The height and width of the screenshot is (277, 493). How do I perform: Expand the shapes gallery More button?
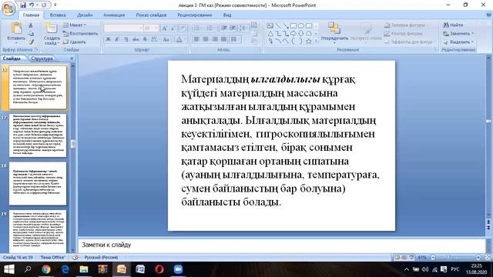(317, 42)
